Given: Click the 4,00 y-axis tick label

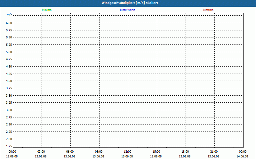Looking at the screenshot, I should tap(9, 81).
